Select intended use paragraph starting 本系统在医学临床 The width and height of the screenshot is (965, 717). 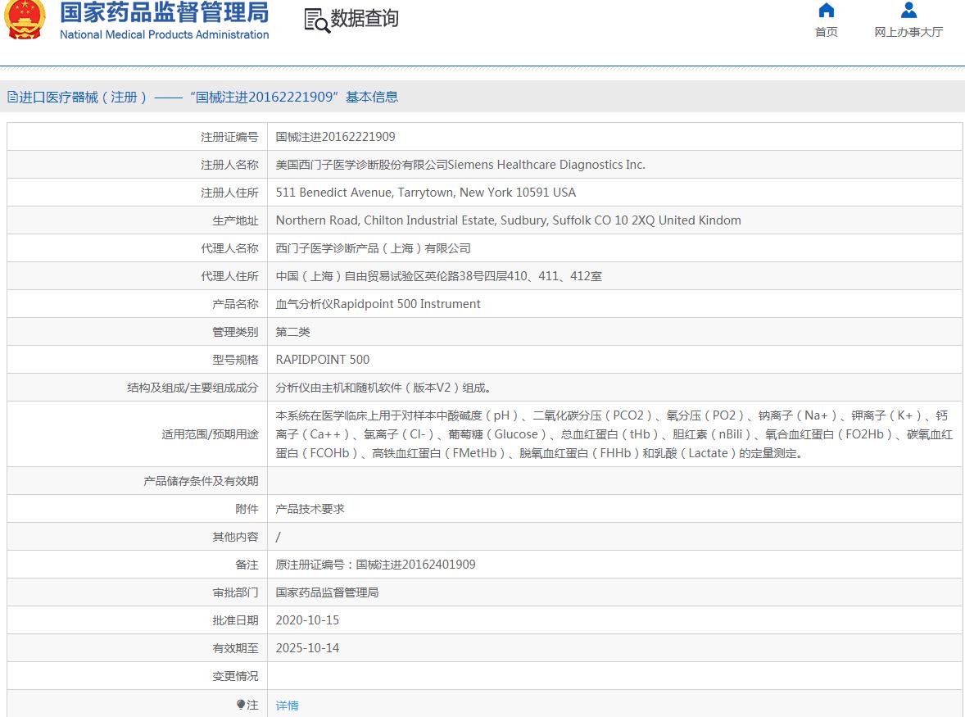pos(614,434)
